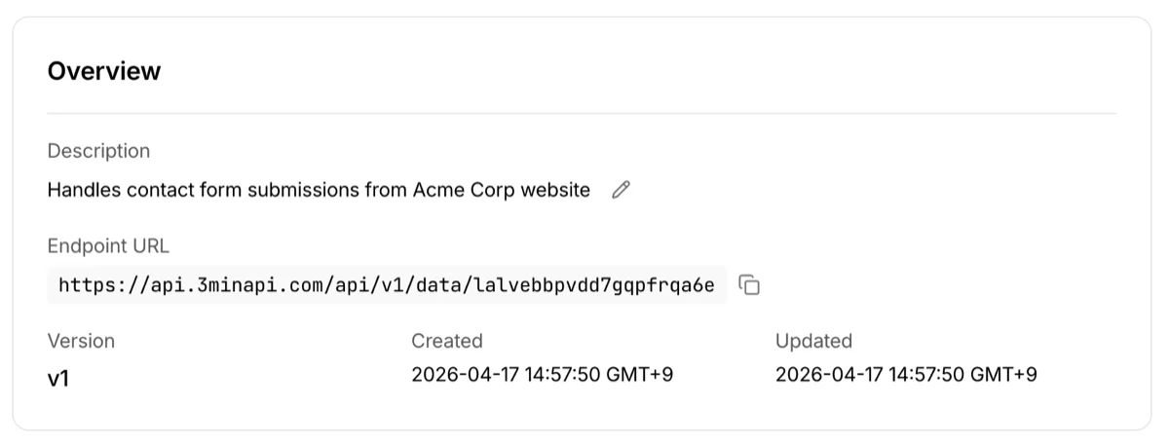
Task: Click the date under Created
Action: pos(459,375)
